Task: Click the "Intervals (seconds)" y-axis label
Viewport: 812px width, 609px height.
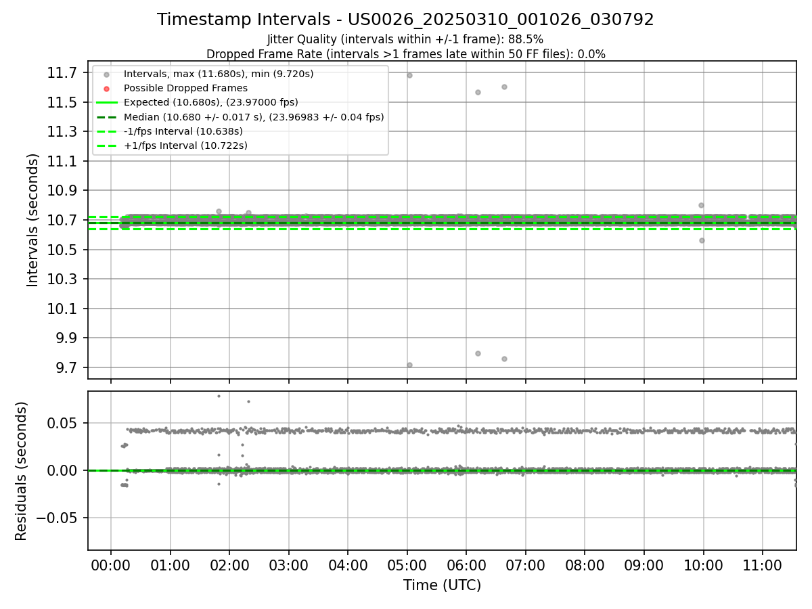Action: 33,220
